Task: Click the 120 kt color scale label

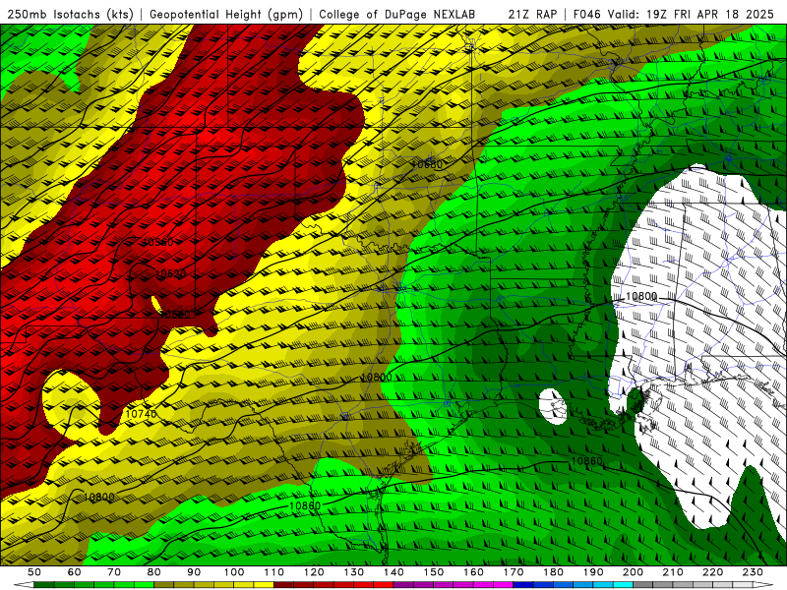Action: tap(314, 572)
